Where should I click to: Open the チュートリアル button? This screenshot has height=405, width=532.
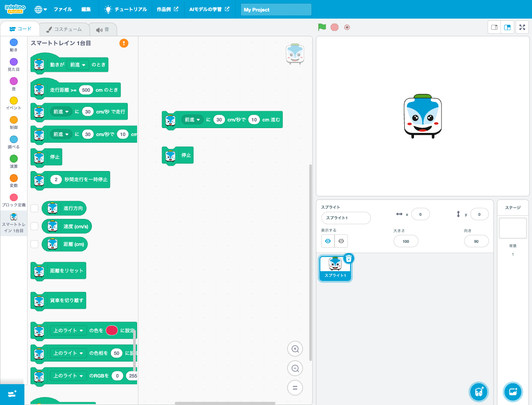pos(126,9)
